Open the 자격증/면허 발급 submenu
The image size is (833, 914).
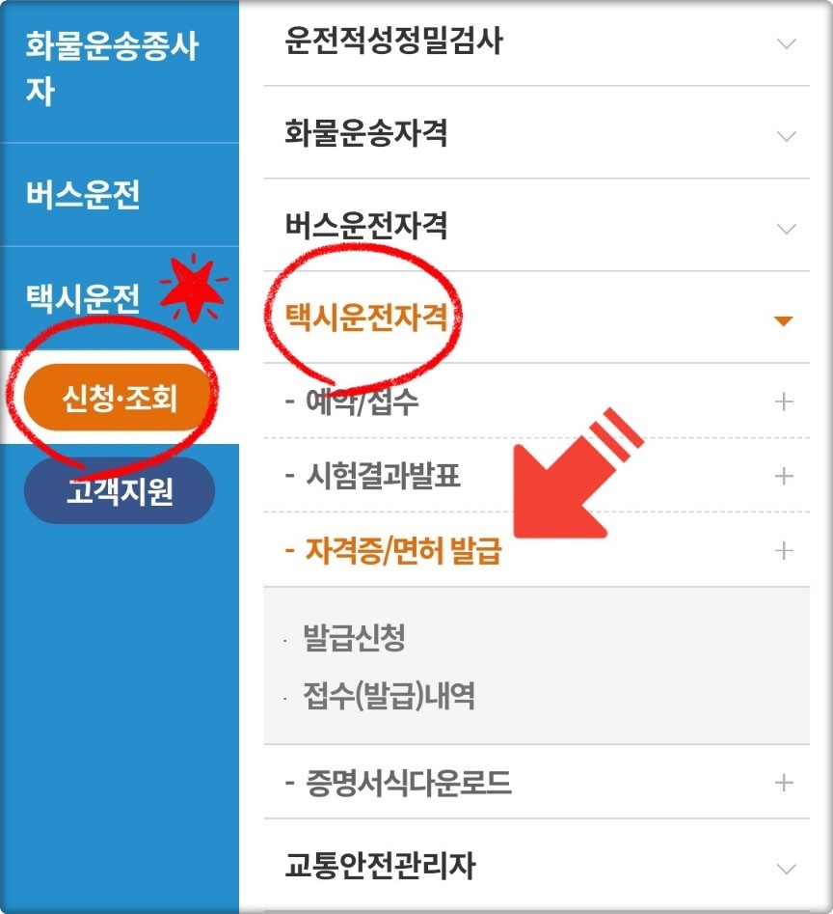coord(403,550)
